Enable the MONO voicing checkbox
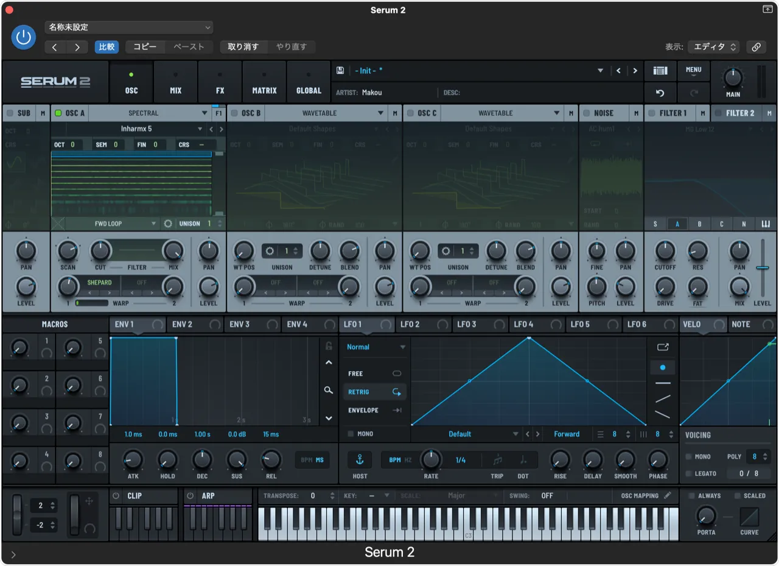 [x=688, y=456]
